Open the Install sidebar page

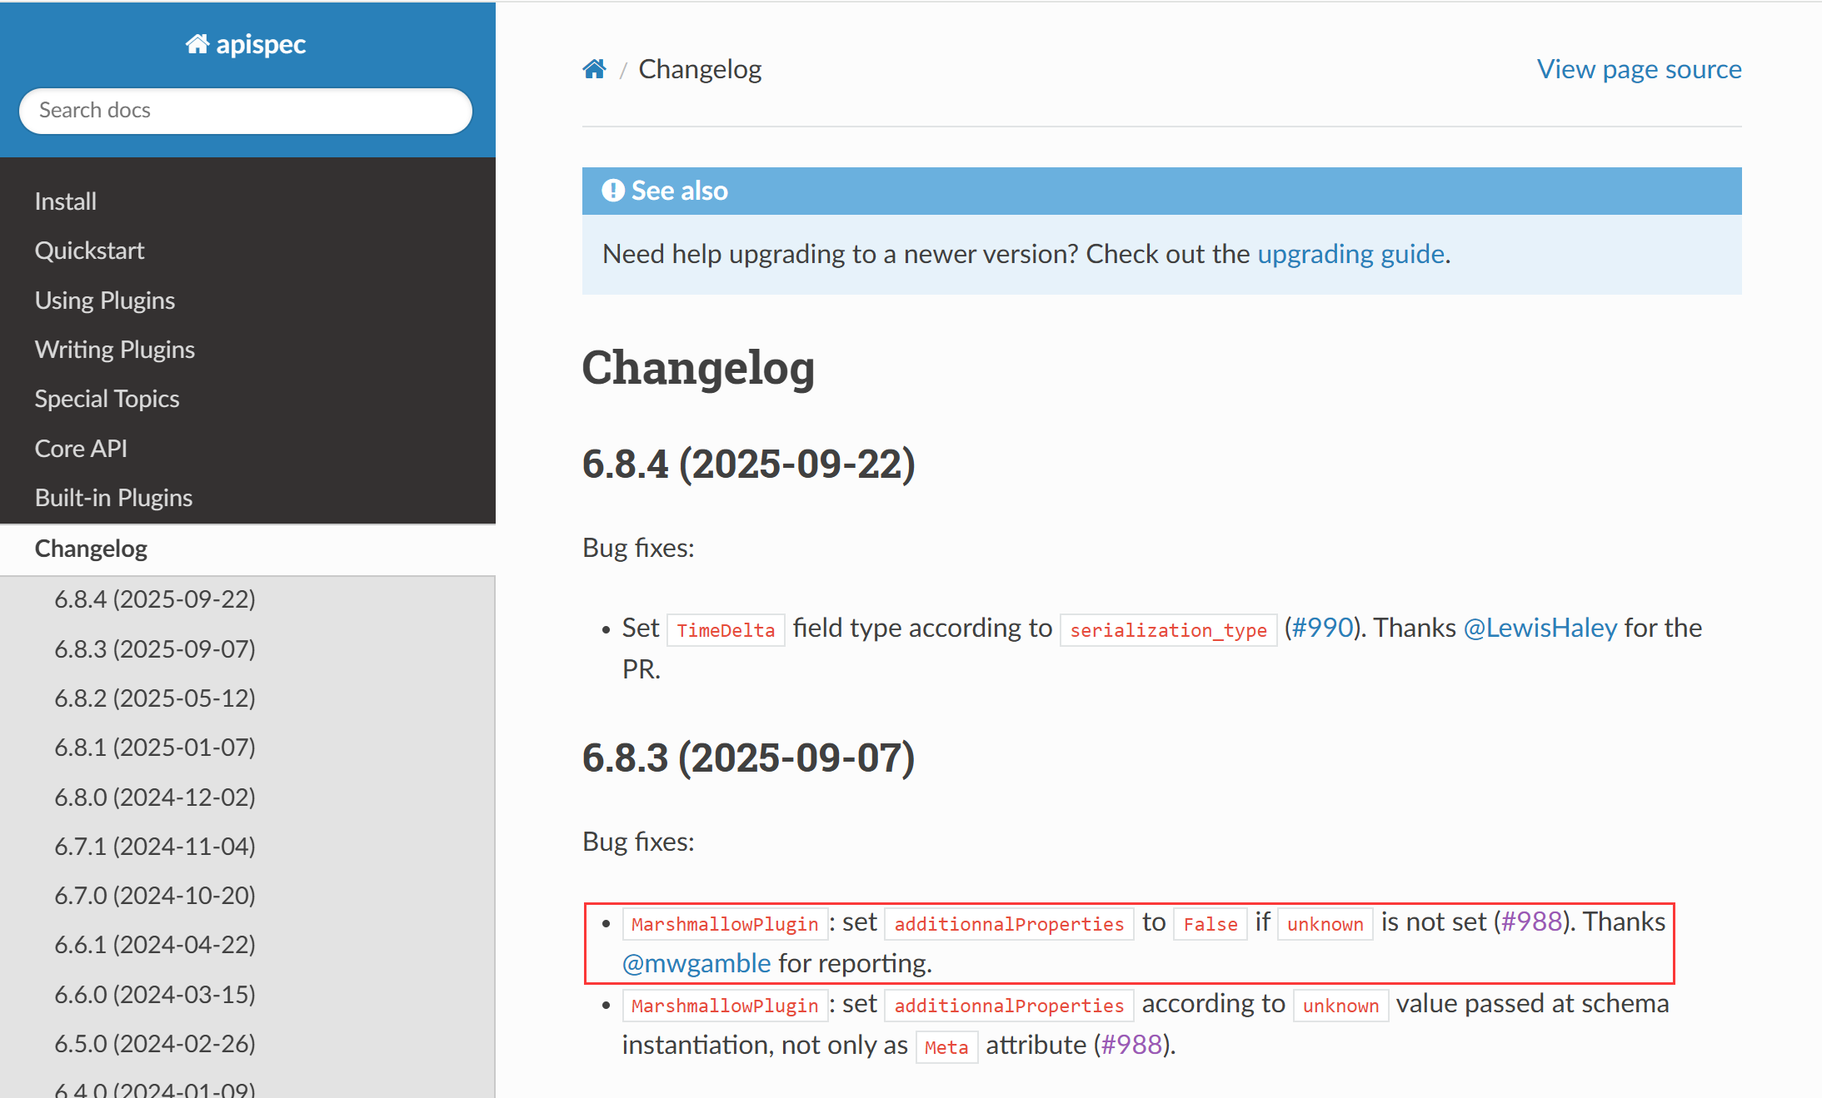(66, 201)
